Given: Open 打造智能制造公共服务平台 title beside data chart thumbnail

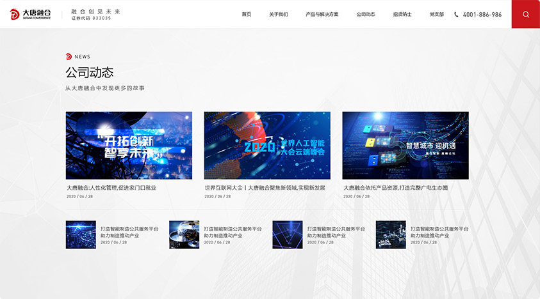Looking at the screenshot, I should click(x=439, y=232).
